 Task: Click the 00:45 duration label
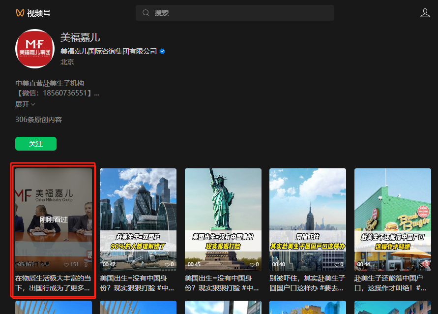point(194,264)
